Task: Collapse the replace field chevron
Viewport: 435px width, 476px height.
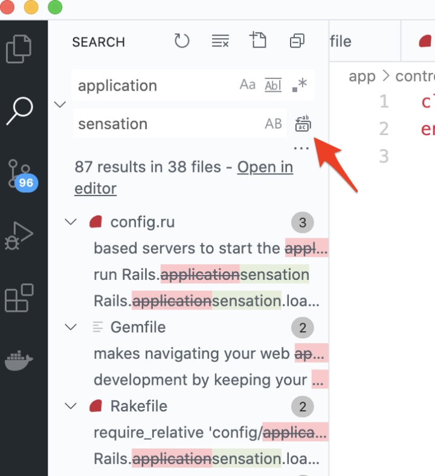Action: click(x=60, y=104)
